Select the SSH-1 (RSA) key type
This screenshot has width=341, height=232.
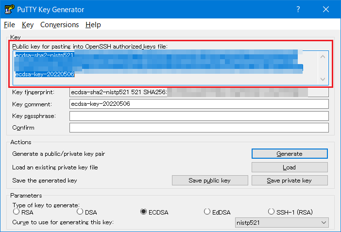click(x=272, y=212)
